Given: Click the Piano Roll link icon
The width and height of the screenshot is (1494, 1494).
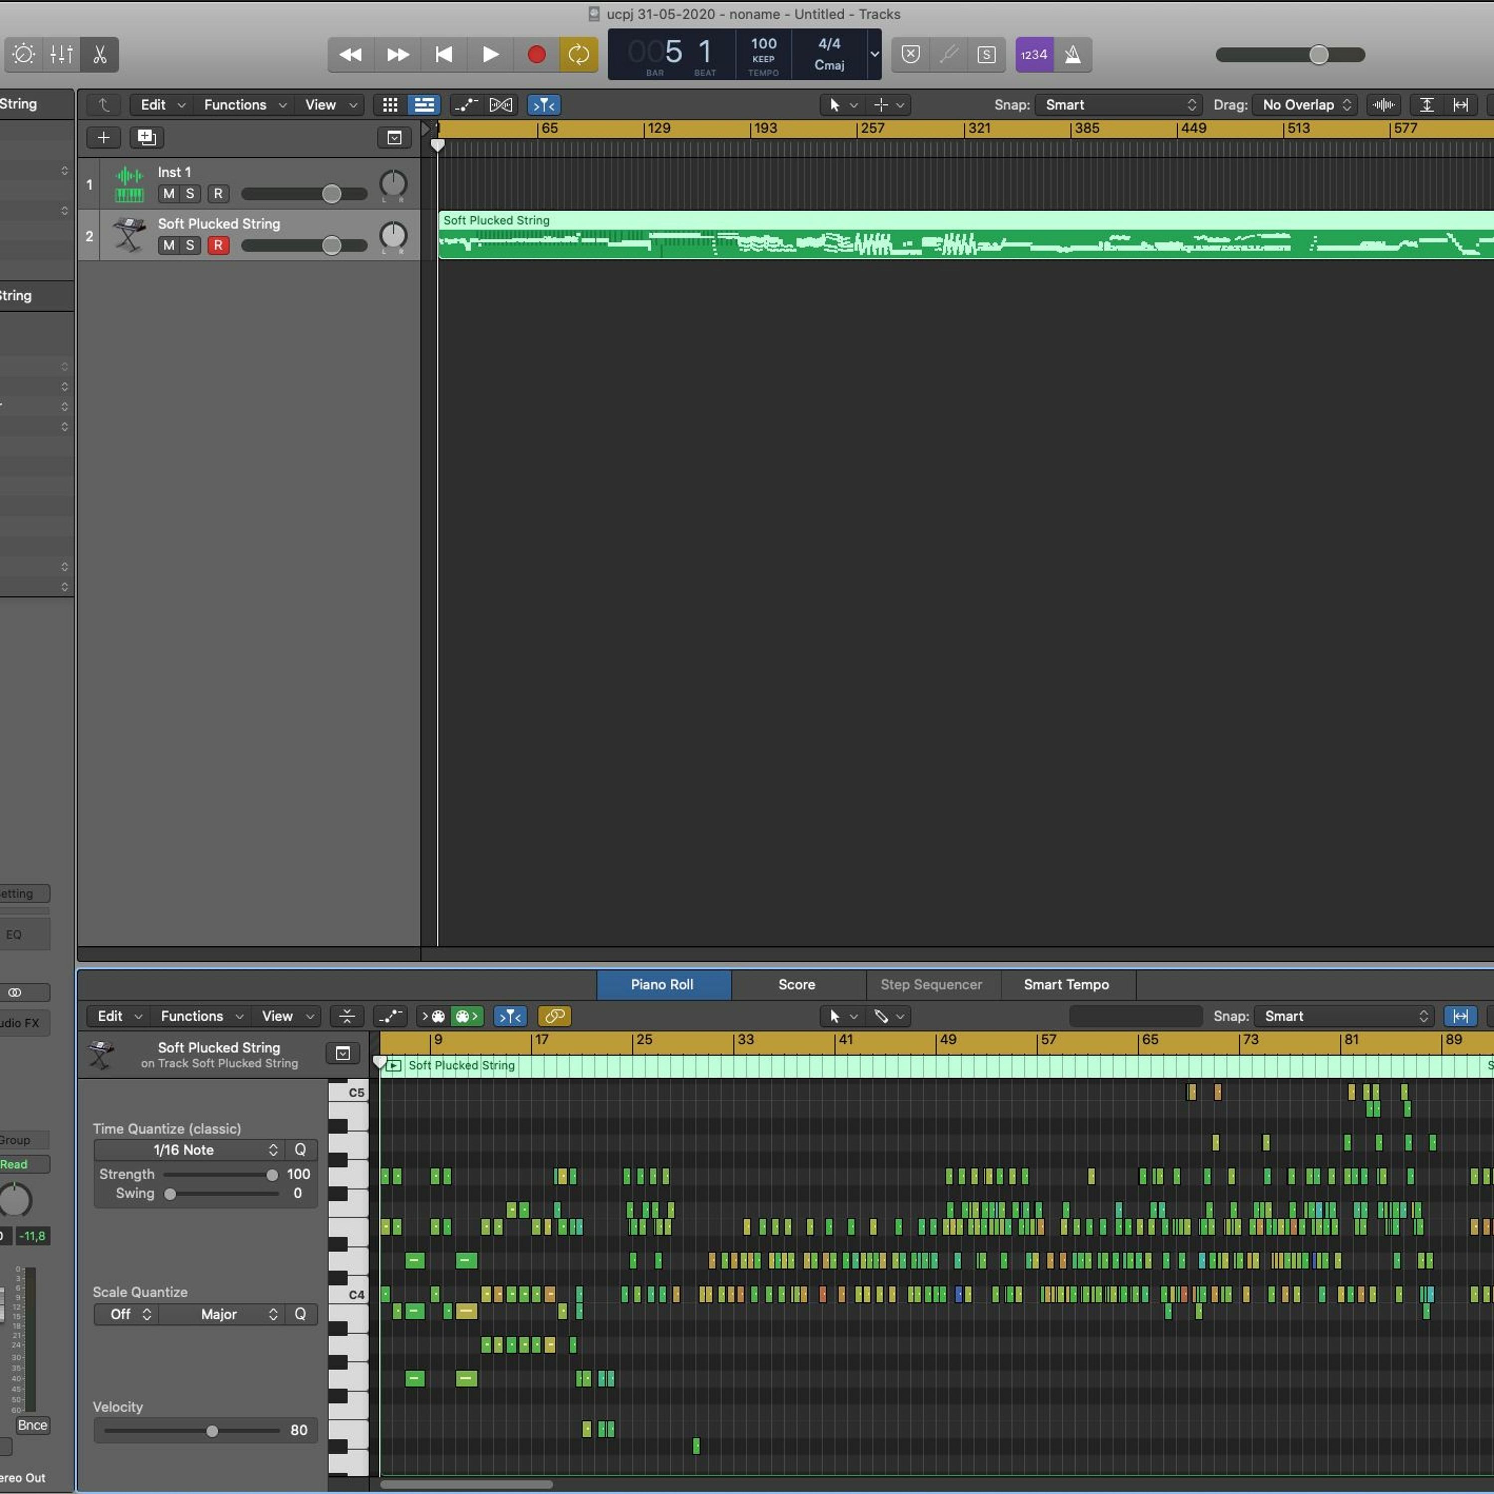Looking at the screenshot, I should (x=554, y=1016).
